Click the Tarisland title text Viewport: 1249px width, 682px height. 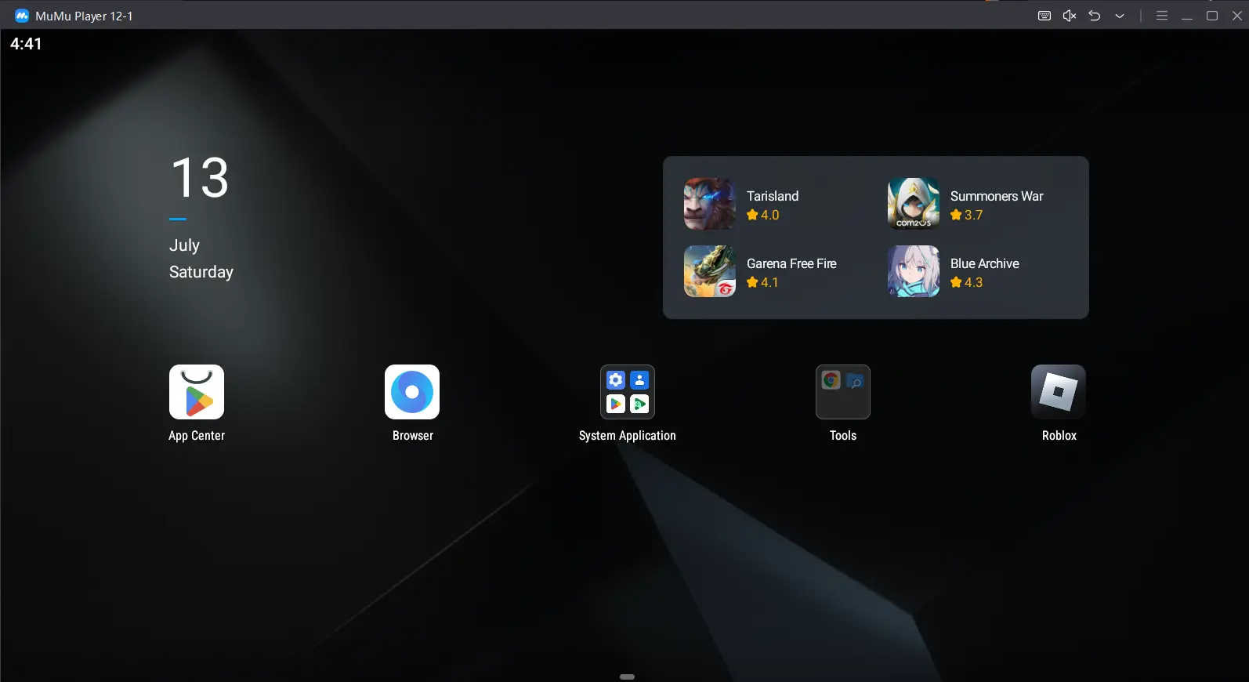(x=773, y=196)
